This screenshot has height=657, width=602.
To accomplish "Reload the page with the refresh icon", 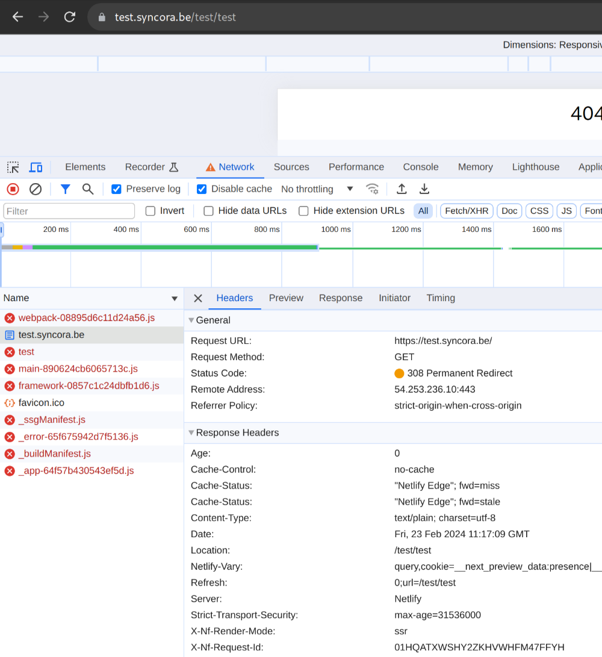I will click(x=70, y=17).
